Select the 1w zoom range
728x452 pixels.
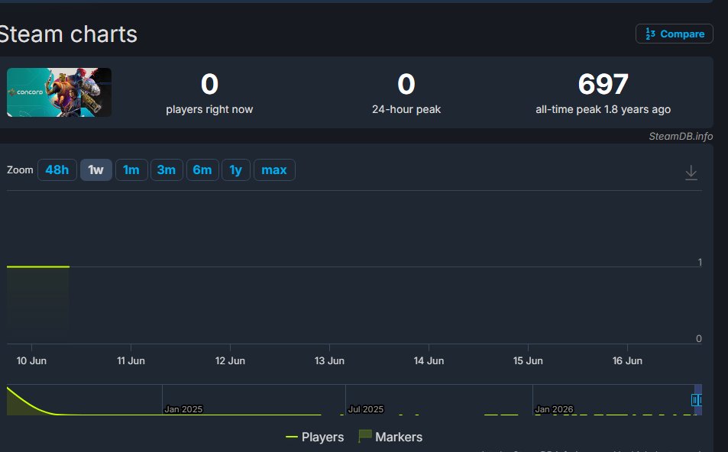(95, 169)
